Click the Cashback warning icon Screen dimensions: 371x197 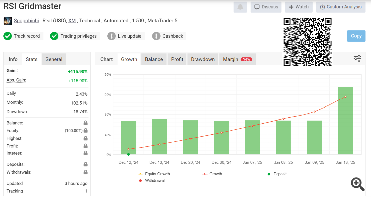[156, 36]
